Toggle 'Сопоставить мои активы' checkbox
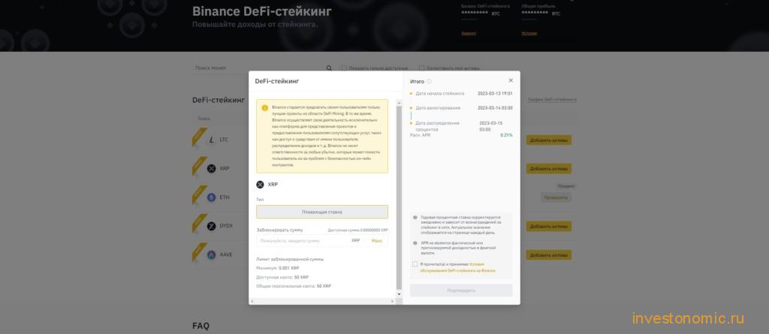This screenshot has height=334, width=769. tap(422, 68)
